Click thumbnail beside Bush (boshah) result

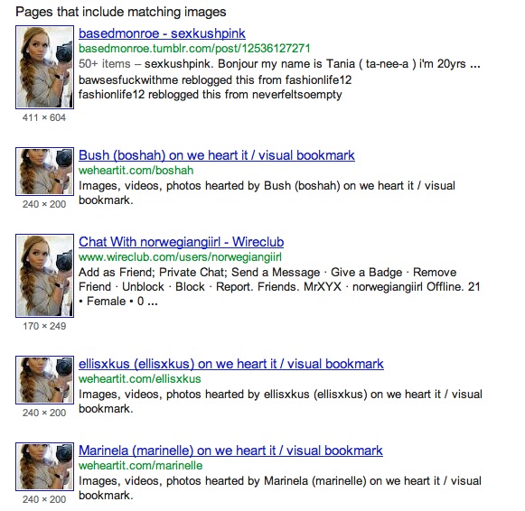pos(44,172)
